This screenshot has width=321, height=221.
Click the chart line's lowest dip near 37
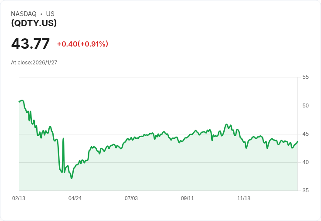pos(72,178)
